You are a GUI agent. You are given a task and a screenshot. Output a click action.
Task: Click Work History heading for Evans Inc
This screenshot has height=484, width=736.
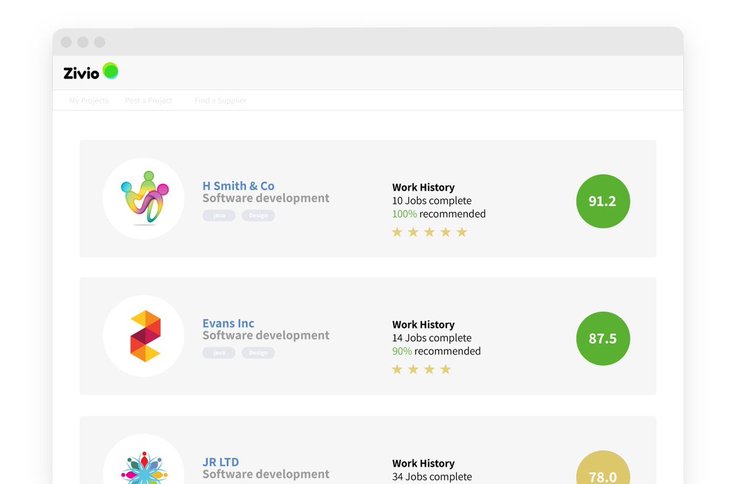[423, 325]
